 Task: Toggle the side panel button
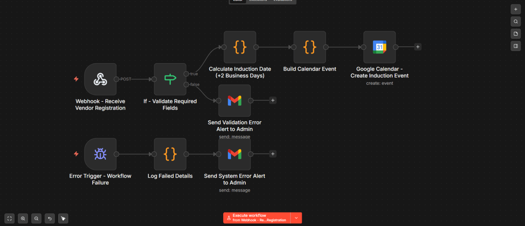pyautogui.click(x=516, y=46)
